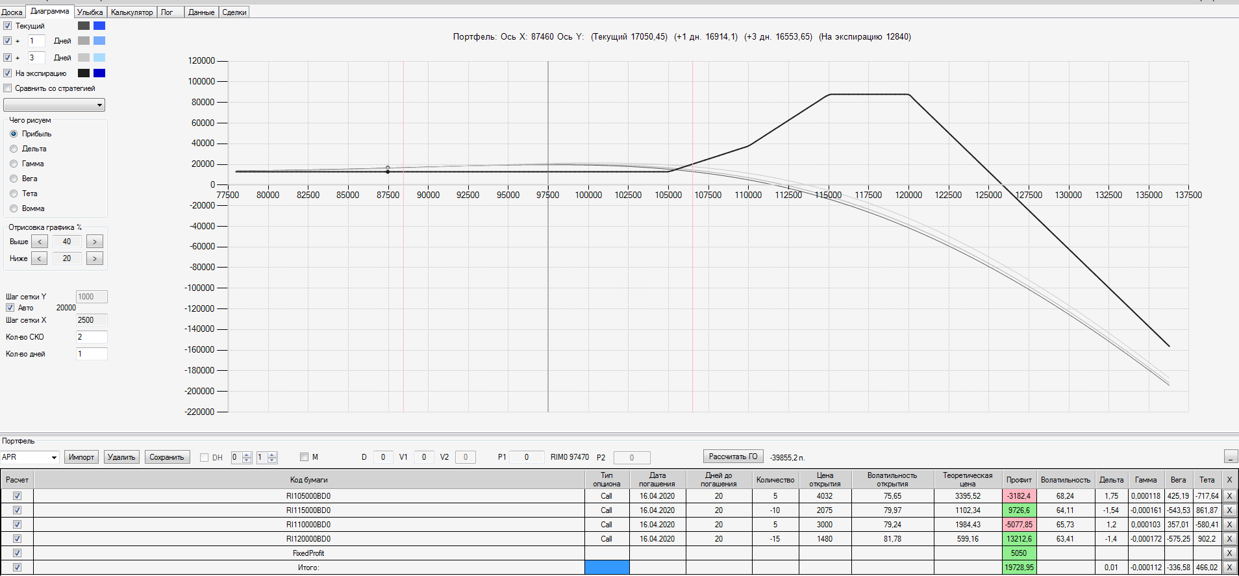Uncheck the Расчет box for RI115000BD0
1239x576 pixels.
[x=17, y=510]
